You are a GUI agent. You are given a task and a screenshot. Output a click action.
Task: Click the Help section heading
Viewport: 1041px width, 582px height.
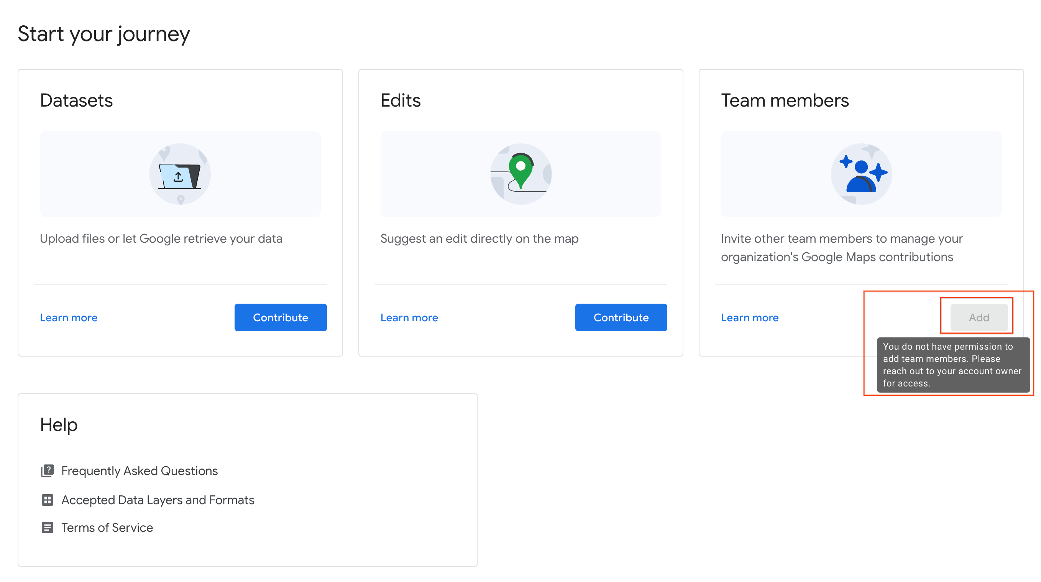click(x=59, y=425)
